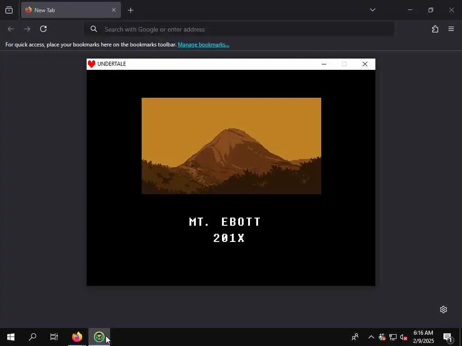Open the network status tray icon

tap(393, 337)
